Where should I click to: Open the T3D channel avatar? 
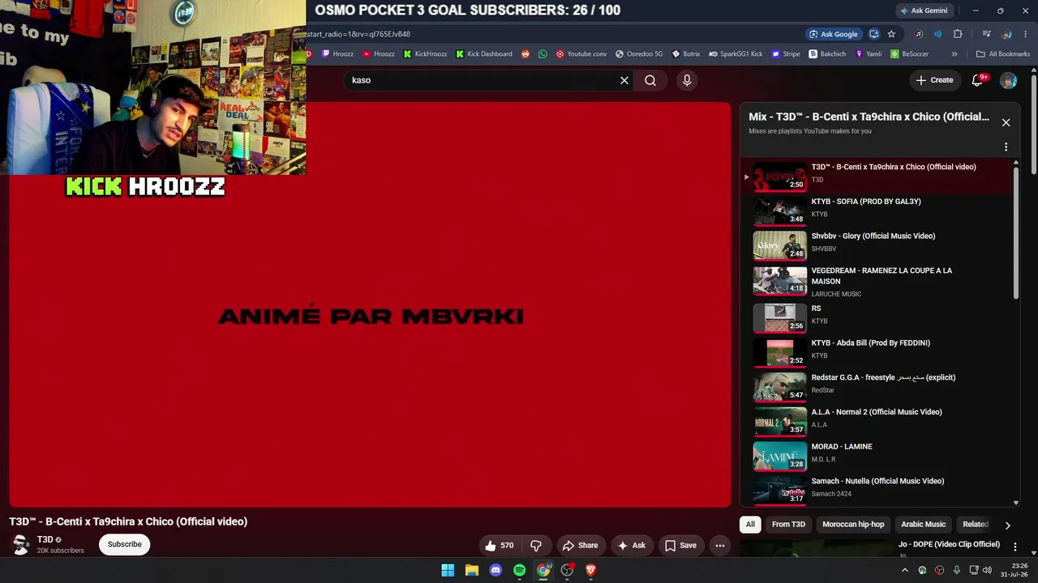coord(20,544)
